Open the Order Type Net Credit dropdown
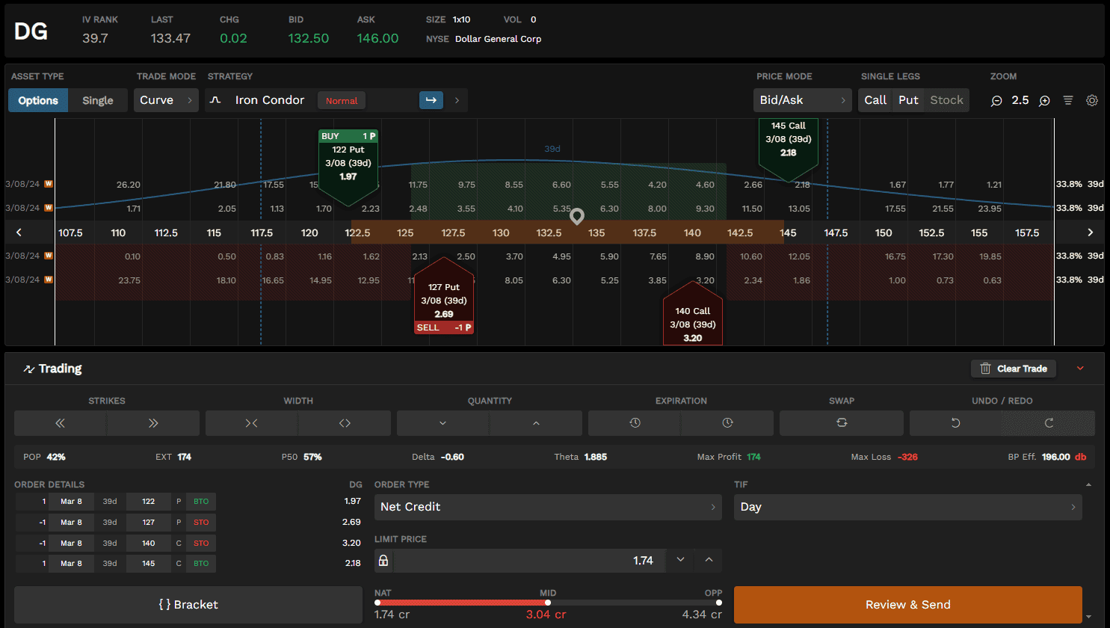 tap(547, 507)
